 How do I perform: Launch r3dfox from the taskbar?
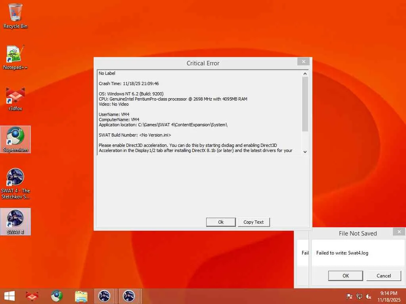pyautogui.click(x=32, y=296)
